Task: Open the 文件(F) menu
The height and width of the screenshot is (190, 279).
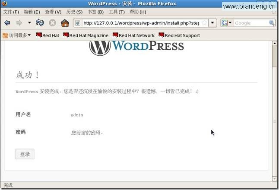Action: (11, 12)
